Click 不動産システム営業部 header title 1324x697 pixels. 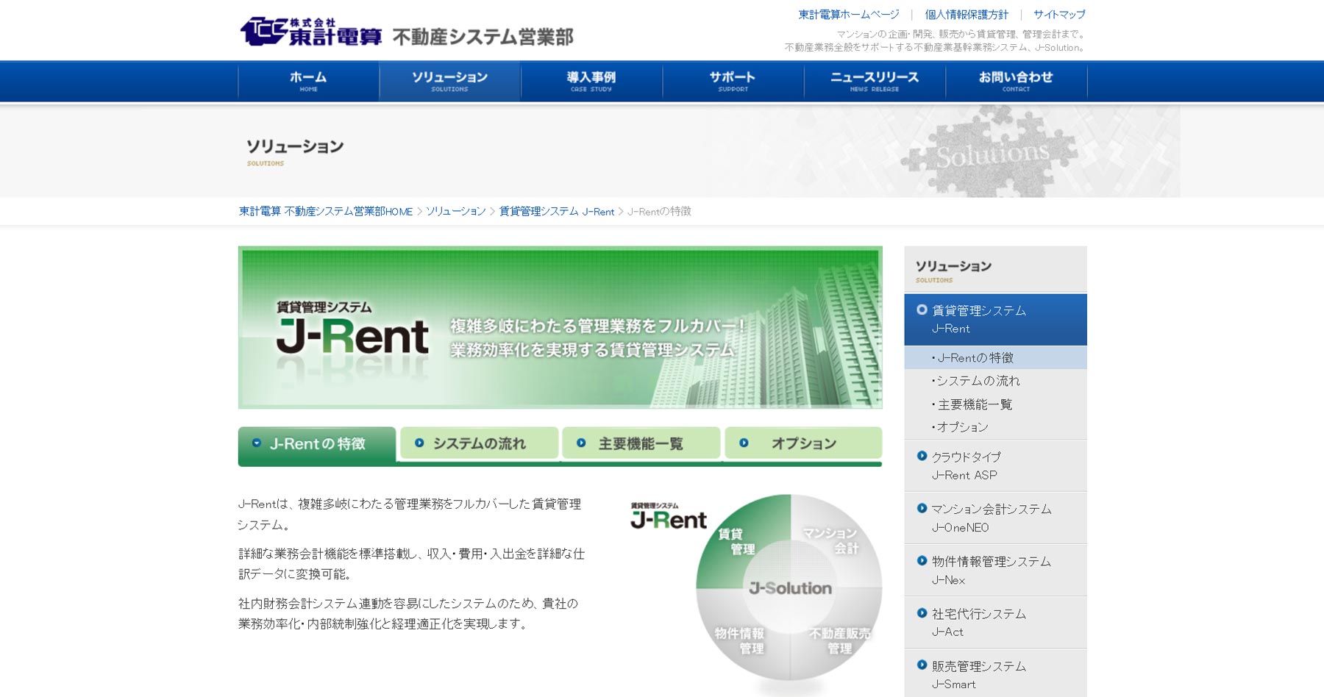483,37
